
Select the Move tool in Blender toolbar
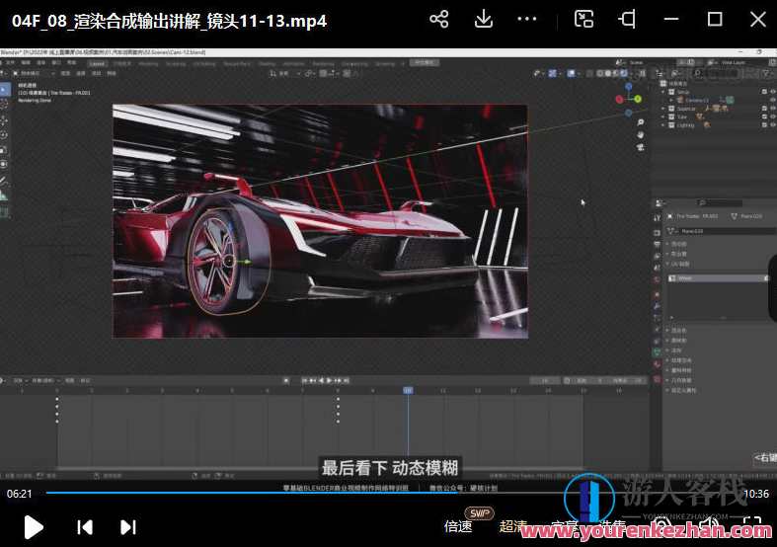[x=5, y=120]
